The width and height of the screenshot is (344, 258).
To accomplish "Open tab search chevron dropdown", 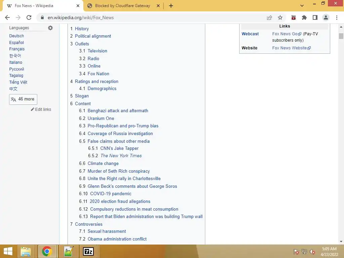I will [302, 6].
